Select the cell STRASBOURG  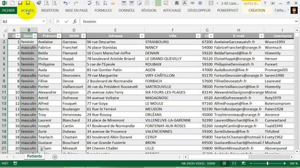point(172,42)
